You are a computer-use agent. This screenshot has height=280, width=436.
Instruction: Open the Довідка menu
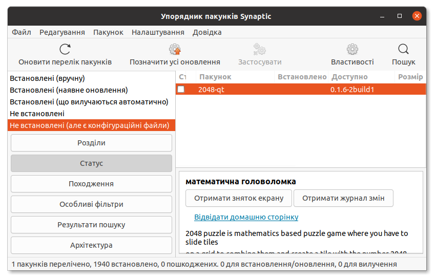(207, 32)
